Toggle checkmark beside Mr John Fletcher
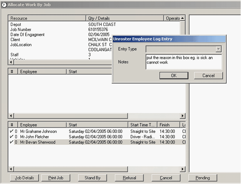Viewport: 241px width, 184px height. 11,137
